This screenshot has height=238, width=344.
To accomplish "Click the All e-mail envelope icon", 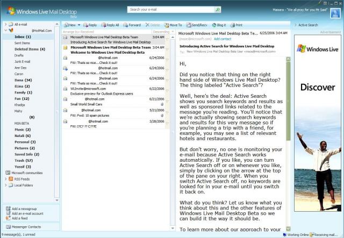I will (x=11, y=24).
